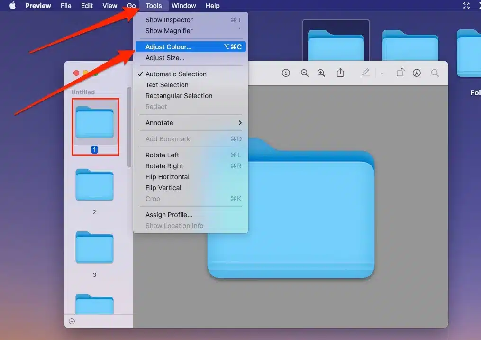This screenshot has width=481, height=340.
Task: Choose Rotate Left
Action: (x=191, y=155)
